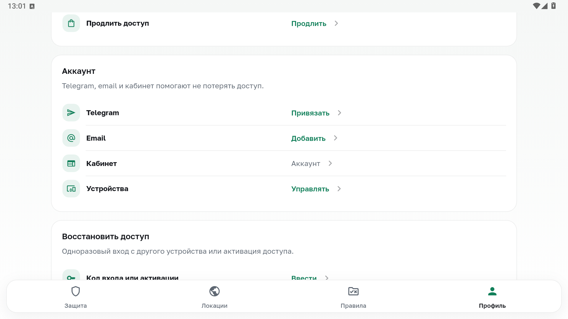This screenshot has height=319, width=568.
Task: Tap the Устройства devices icon
Action: 71,189
